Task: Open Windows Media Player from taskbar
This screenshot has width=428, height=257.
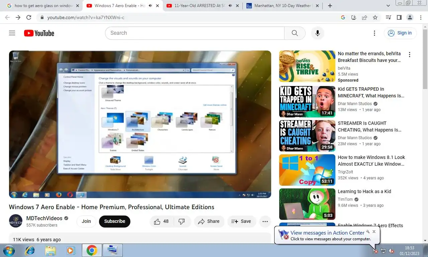Action: (70, 250)
